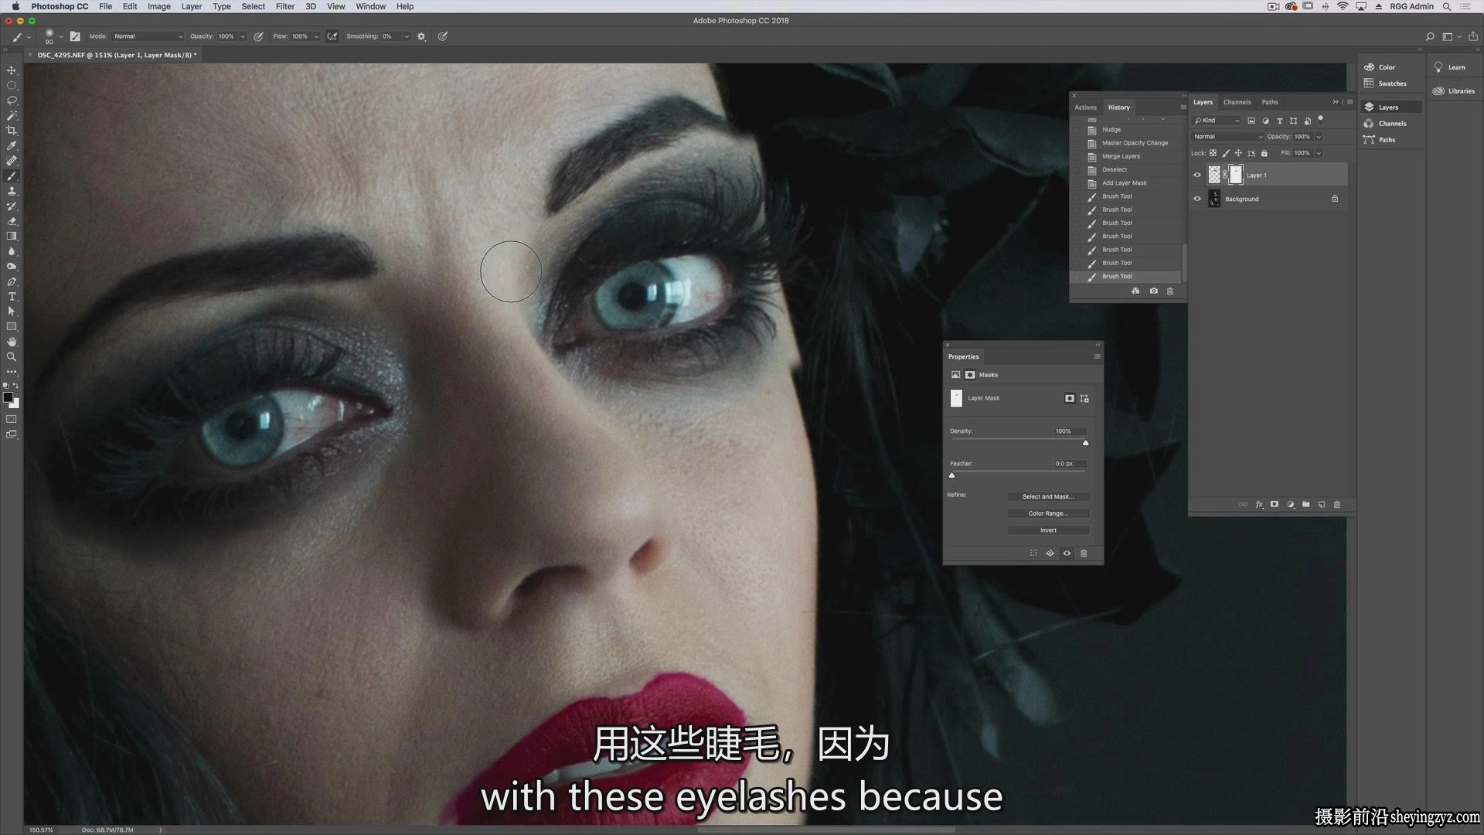Viewport: 1484px width, 835px height.
Task: Select the Healing Brush tool
Action: tap(12, 161)
